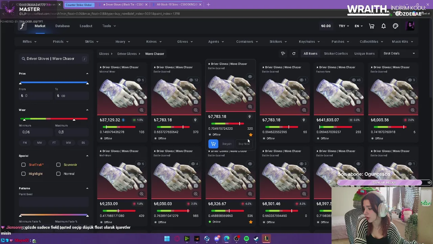Click the Wear range slider bar
This screenshot has width=433, height=244.
[x=54, y=119]
